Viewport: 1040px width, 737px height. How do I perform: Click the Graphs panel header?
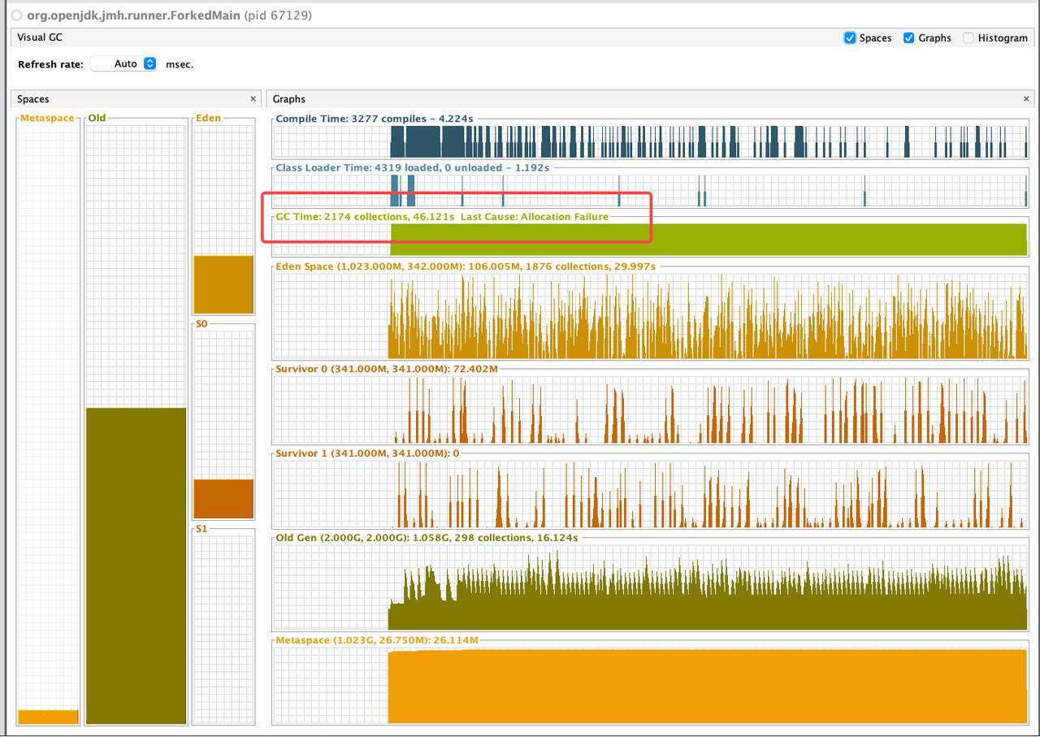tap(649, 99)
